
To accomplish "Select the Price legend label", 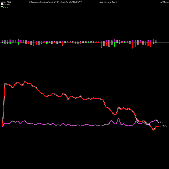I will tap(5, 7).
